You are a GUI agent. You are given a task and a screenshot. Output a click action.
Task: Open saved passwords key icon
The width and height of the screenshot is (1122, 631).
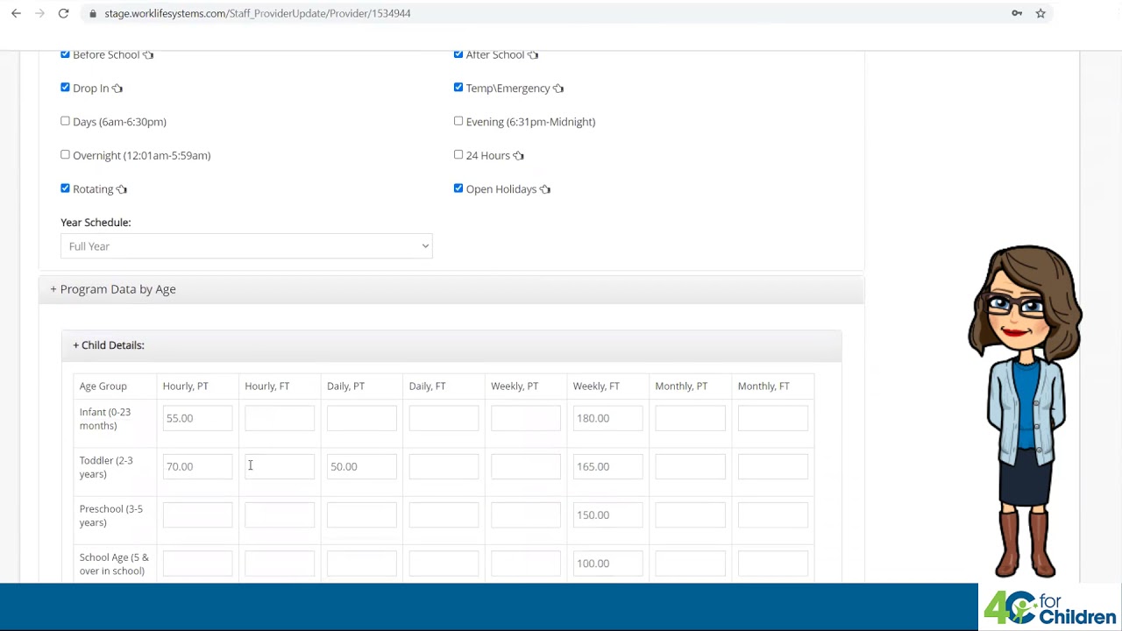(1017, 13)
